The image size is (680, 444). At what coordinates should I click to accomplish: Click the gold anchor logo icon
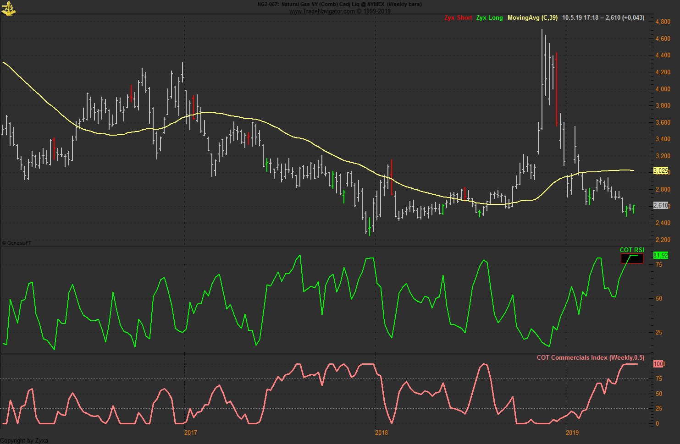(x=8, y=8)
